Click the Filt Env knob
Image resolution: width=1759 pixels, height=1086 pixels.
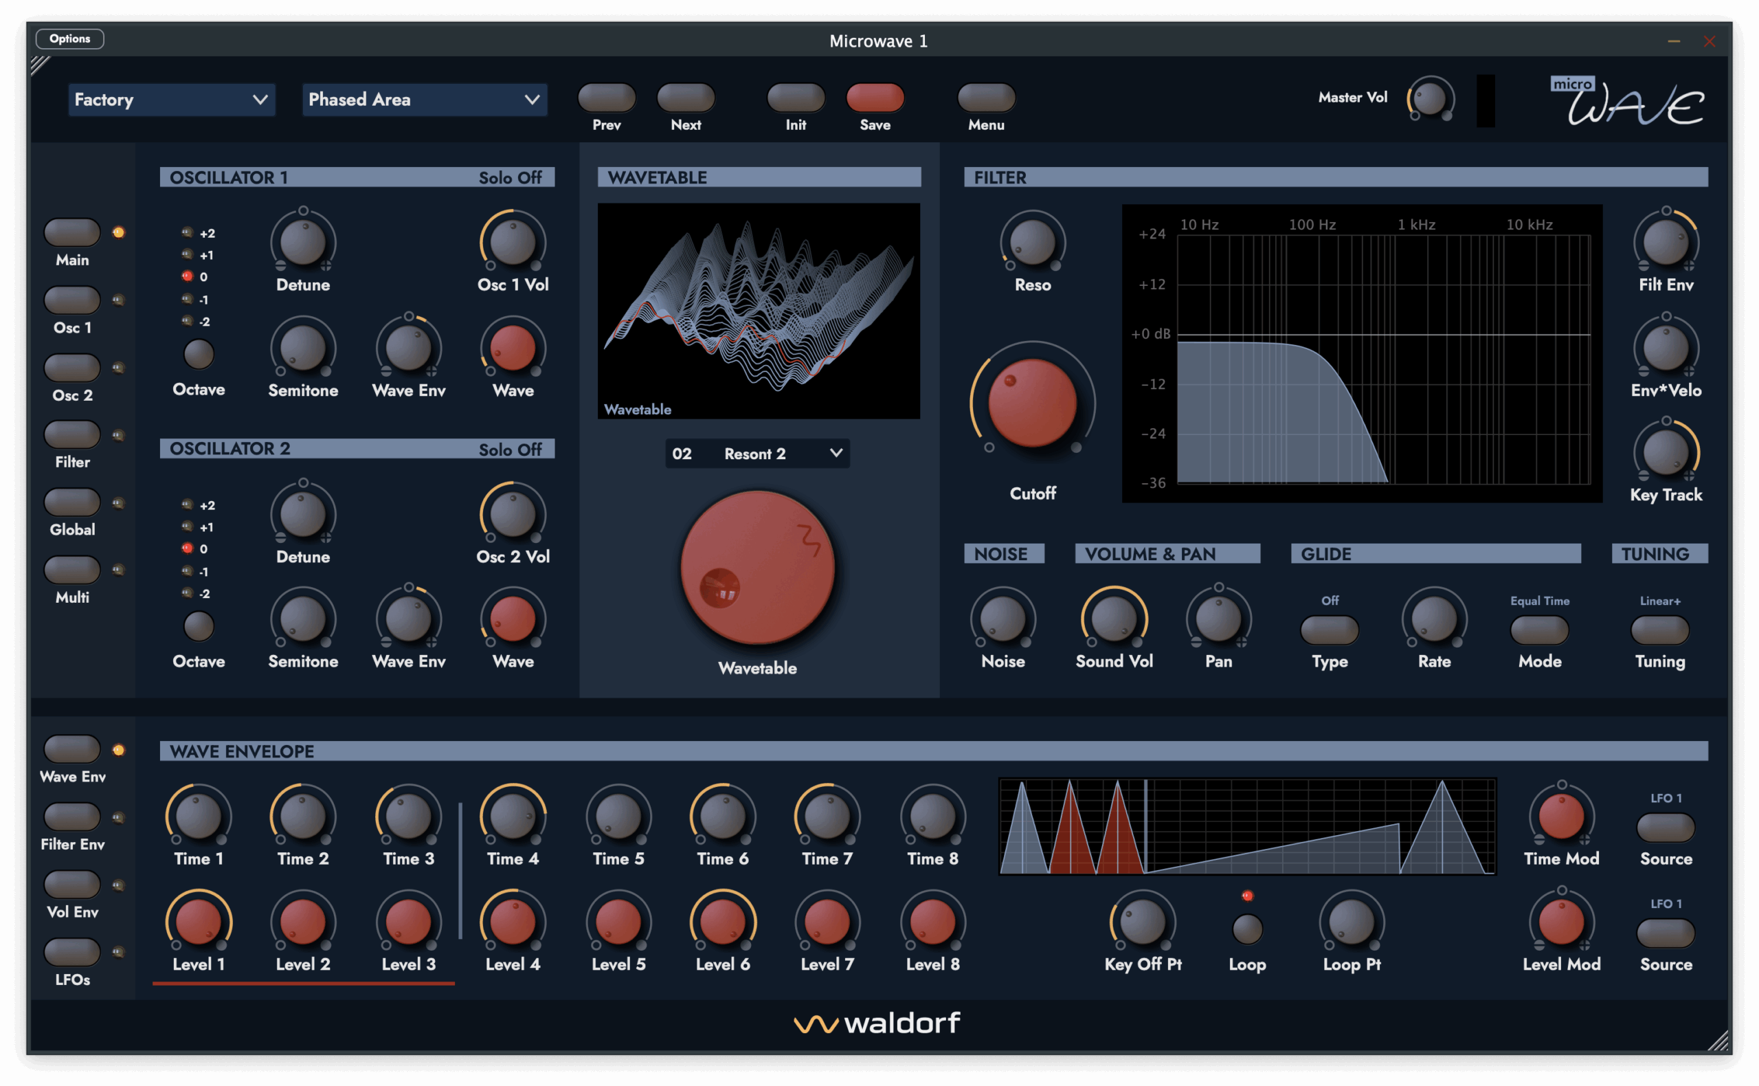[1666, 242]
